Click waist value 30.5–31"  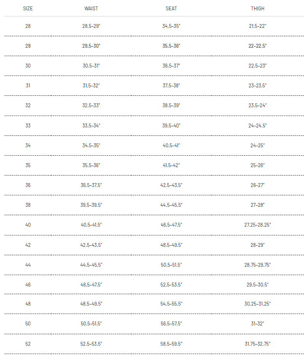(91, 66)
